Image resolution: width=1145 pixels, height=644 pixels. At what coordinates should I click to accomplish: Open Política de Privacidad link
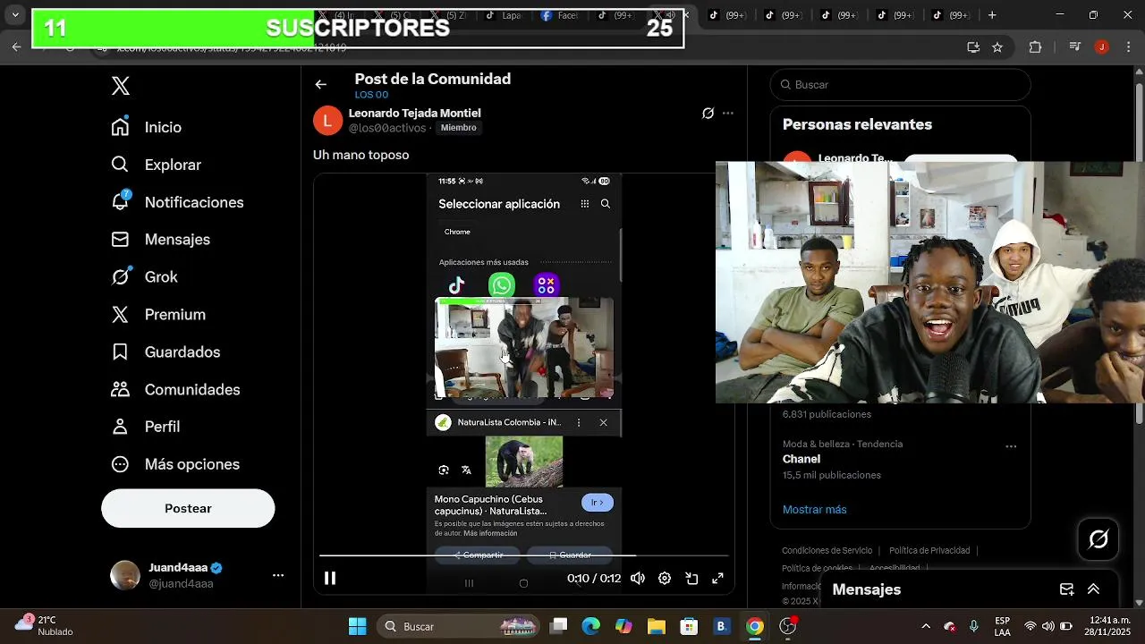point(929,551)
